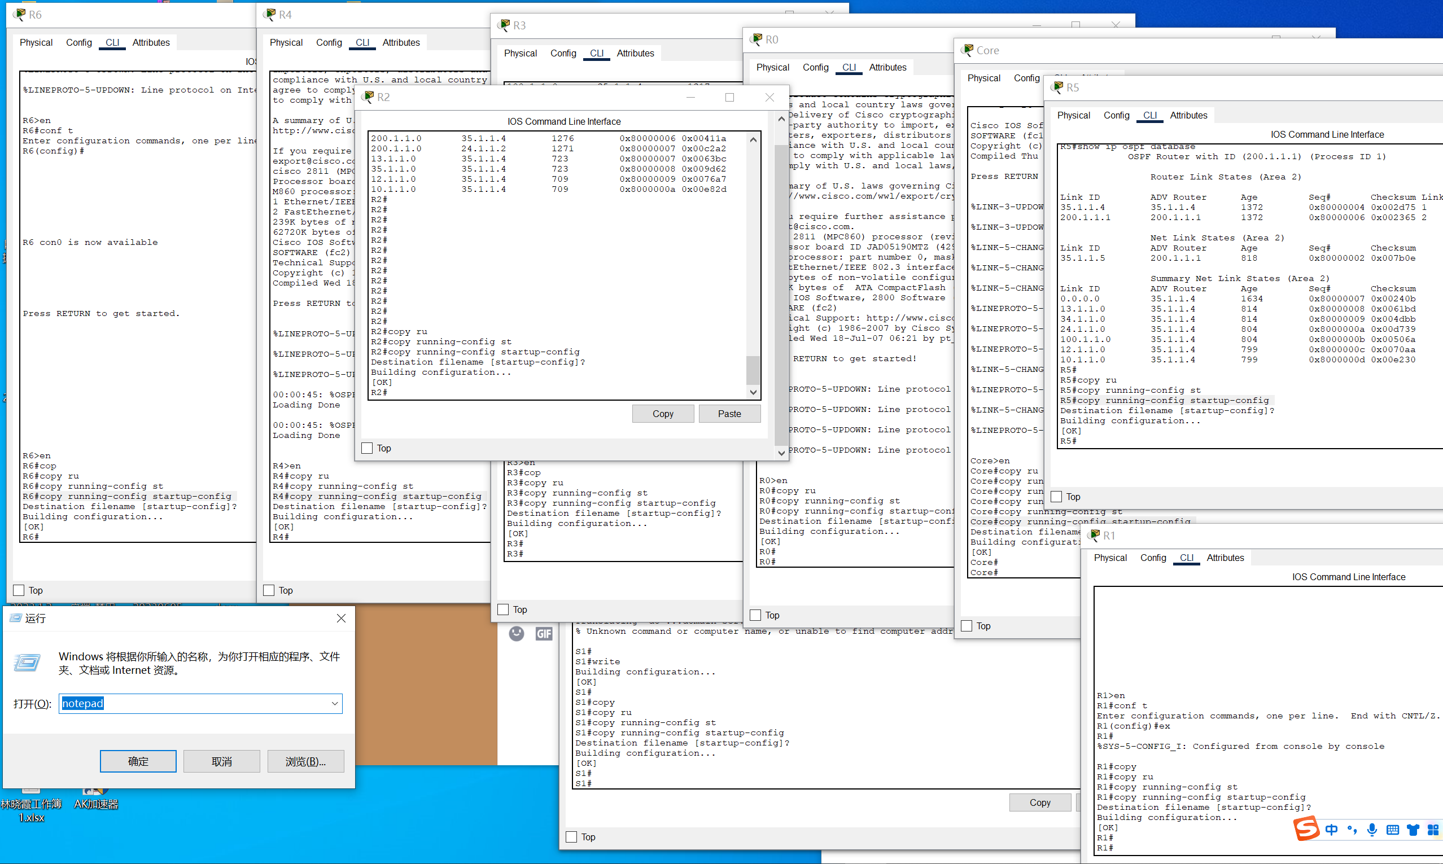Screen dimensions: 1443x864
Task: Click the Run dialog program icon
Action: (27, 663)
